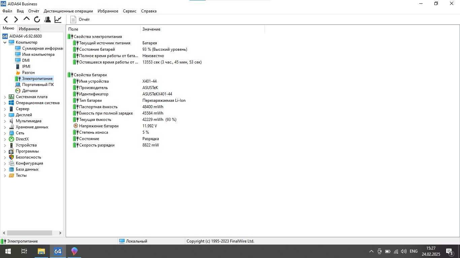Open the Дистанционные операции menu
Image resolution: width=460 pixels, height=258 pixels.
pos(68,11)
